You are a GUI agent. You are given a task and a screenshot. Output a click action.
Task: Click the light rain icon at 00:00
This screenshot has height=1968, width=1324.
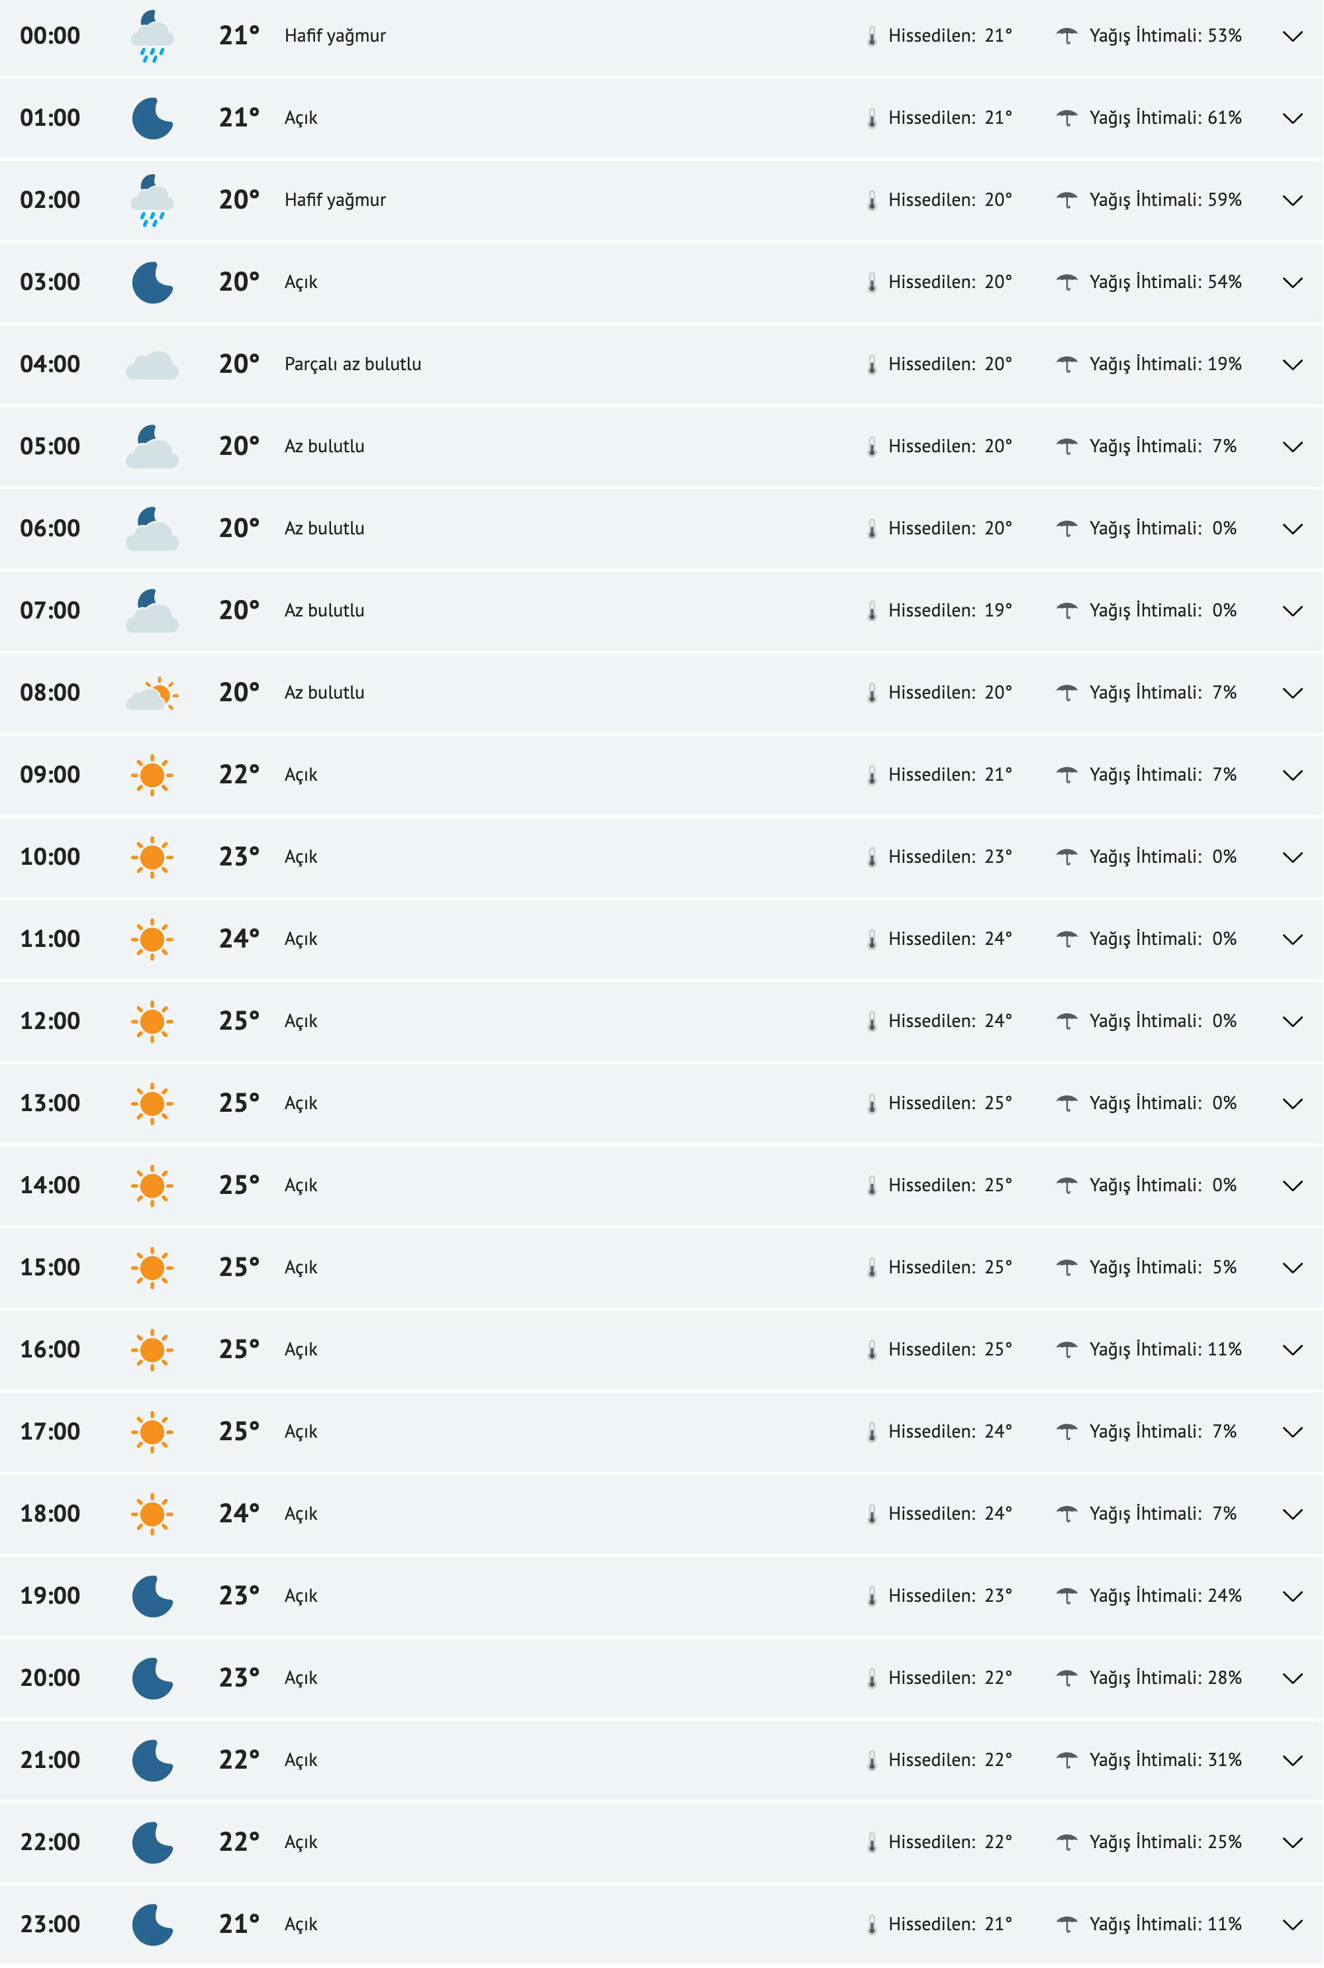[x=152, y=36]
